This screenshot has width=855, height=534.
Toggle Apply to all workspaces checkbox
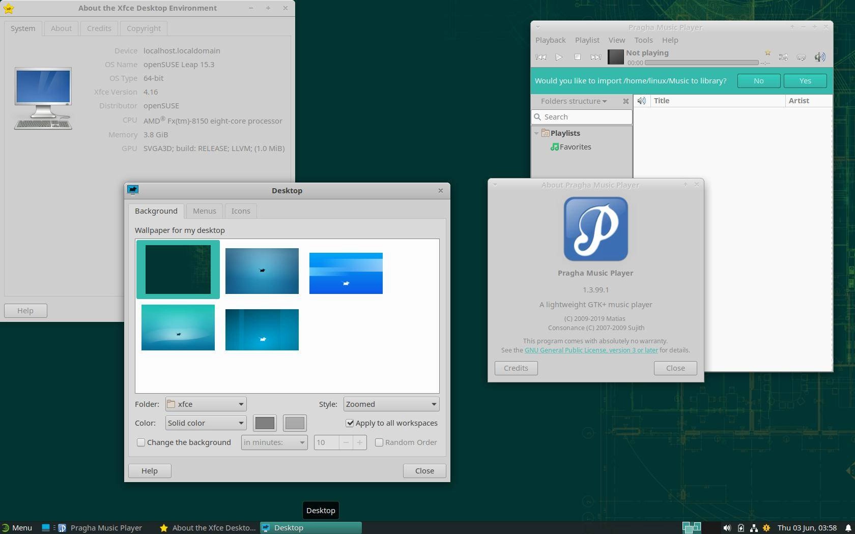[350, 423]
